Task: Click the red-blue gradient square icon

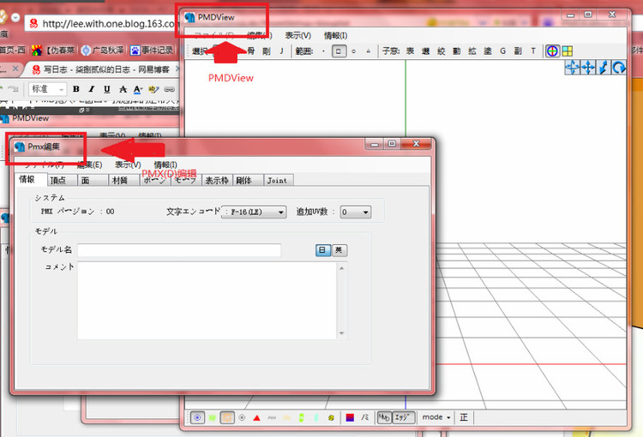Action: click(350, 418)
